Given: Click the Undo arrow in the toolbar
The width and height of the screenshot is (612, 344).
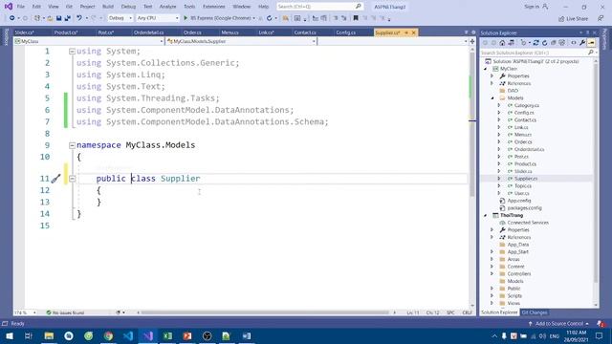Looking at the screenshot, I should (x=79, y=18).
